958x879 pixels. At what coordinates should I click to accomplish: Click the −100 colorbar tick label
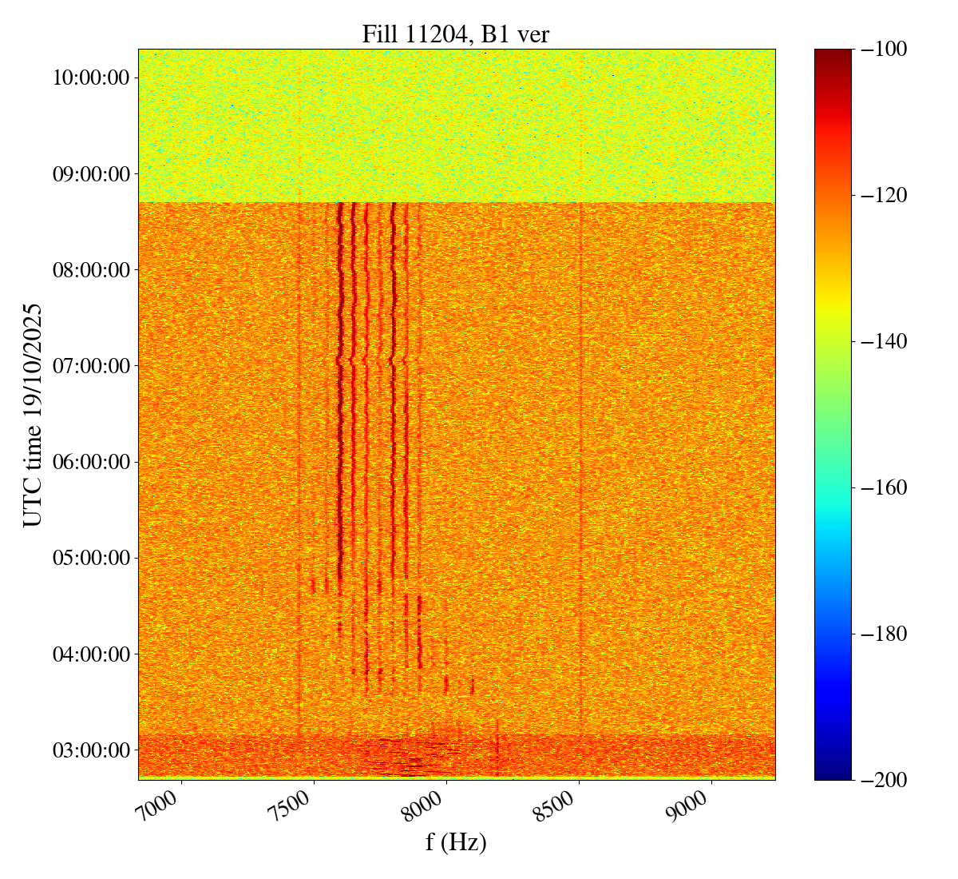(884, 50)
